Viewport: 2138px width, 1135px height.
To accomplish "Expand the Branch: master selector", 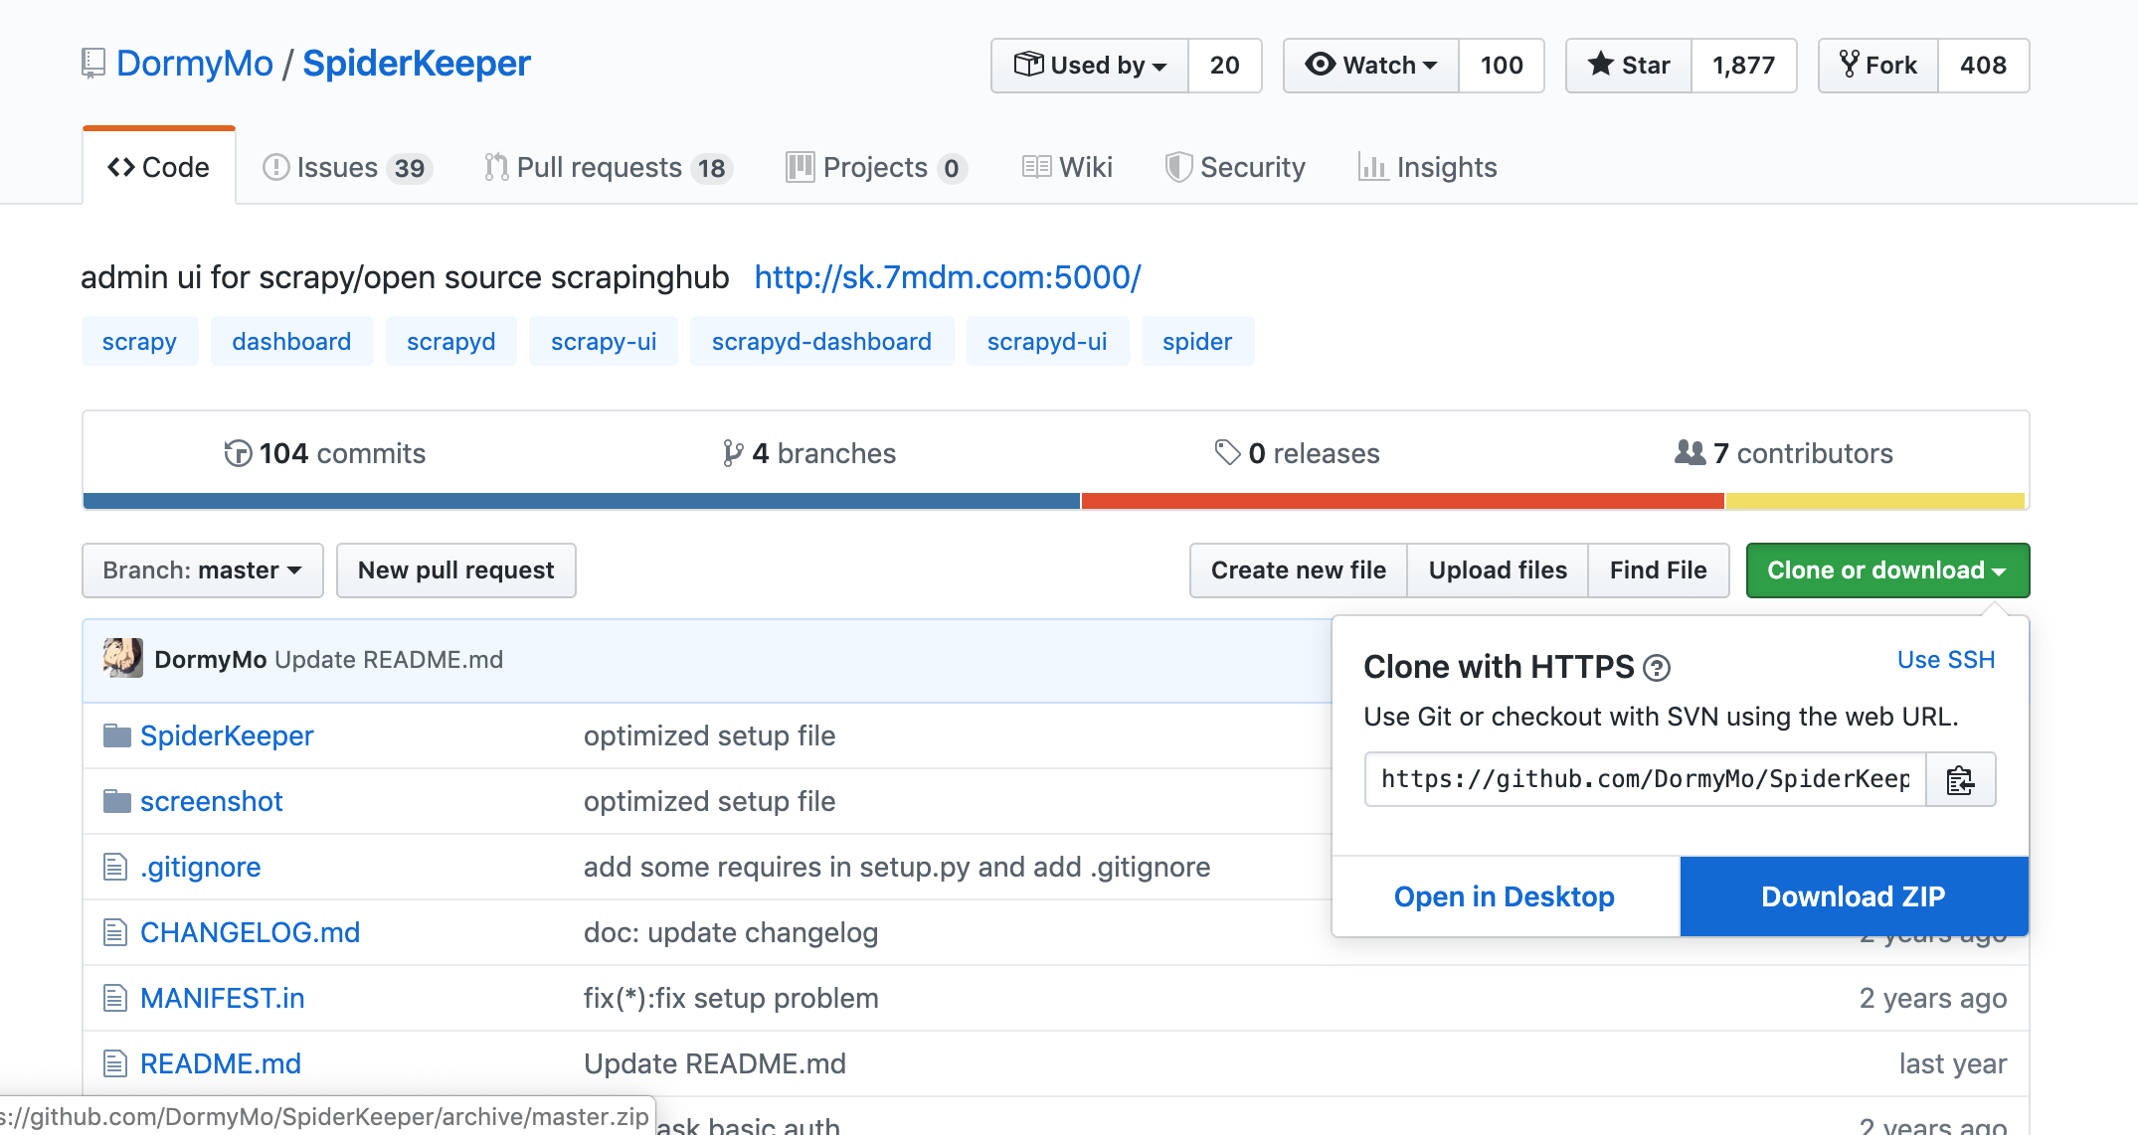I will 203,570.
